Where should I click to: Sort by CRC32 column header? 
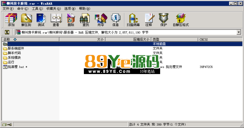220,40
